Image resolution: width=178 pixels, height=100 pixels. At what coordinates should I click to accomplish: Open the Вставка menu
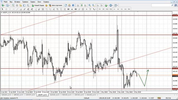click(x=17, y=2)
